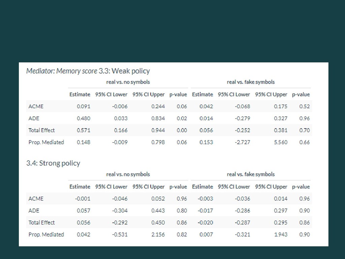Click the weak policy ACME upper CI 0.244
The height and width of the screenshot is (259, 345).
[x=158, y=106]
